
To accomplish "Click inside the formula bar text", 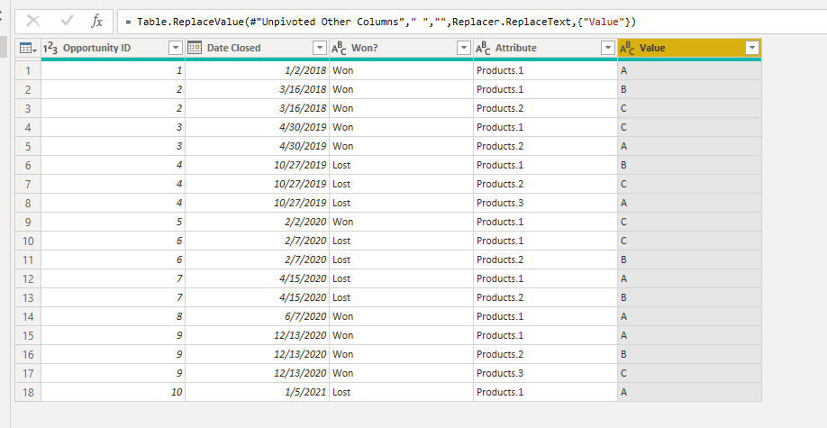I will [381, 22].
